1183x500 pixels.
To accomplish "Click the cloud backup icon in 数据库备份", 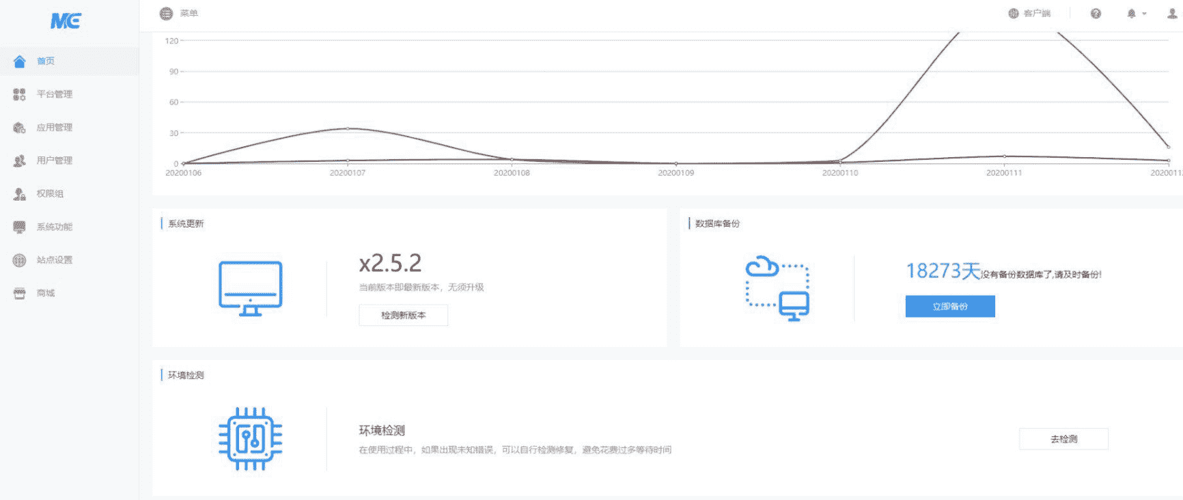I will [x=777, y=288].
